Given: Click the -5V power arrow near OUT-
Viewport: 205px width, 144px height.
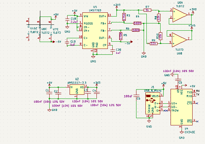Looking at the screenshot, I should (x=131, y=42).
